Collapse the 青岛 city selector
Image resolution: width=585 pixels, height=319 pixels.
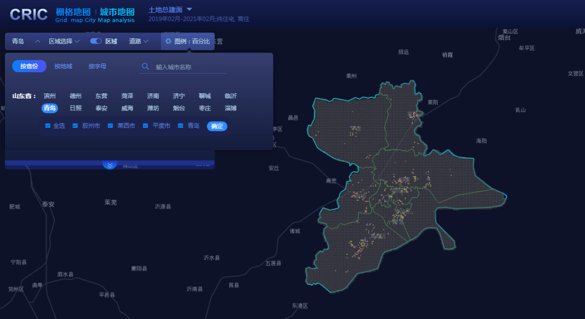pyautogui.click(x=37, y=41)
